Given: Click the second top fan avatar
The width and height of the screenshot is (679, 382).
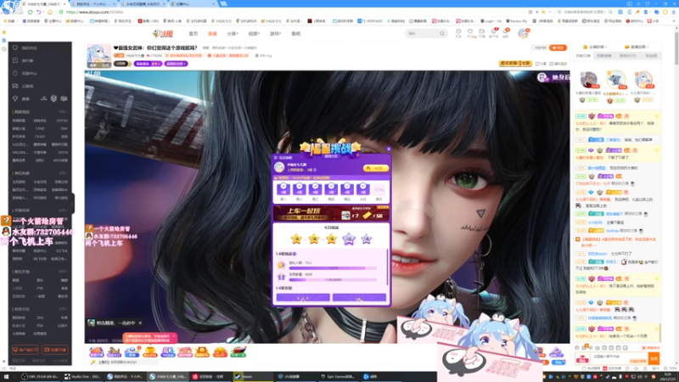Looking at the screenshot, I should pyautogui.click(x=616, y=79).
